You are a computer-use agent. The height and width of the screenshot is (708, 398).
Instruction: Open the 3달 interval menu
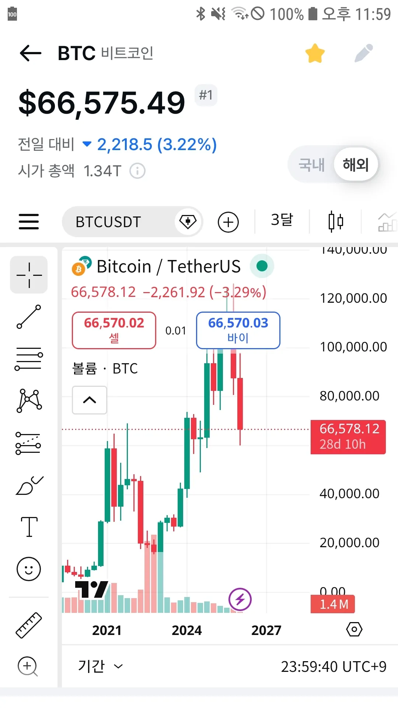pyautogui.click(x=282, y=221)
